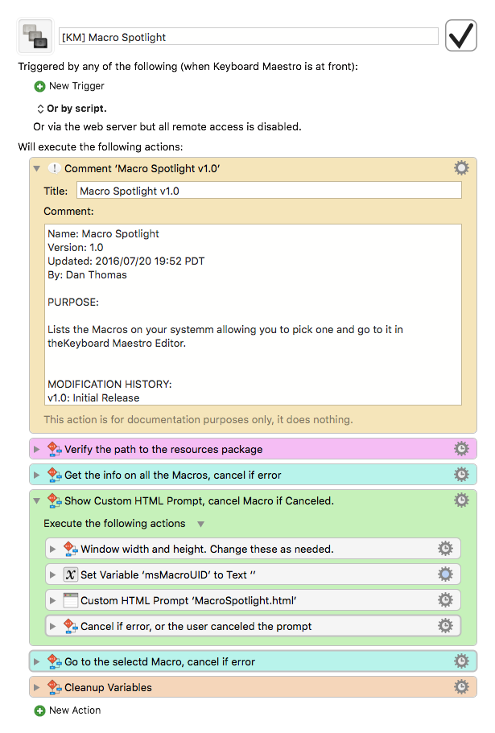Image resolution: width=495 pixels, height=733 pixels.
Task: Collapse the Comment 'Macro Spotlight v1.0' action
Action: point(36,168)
